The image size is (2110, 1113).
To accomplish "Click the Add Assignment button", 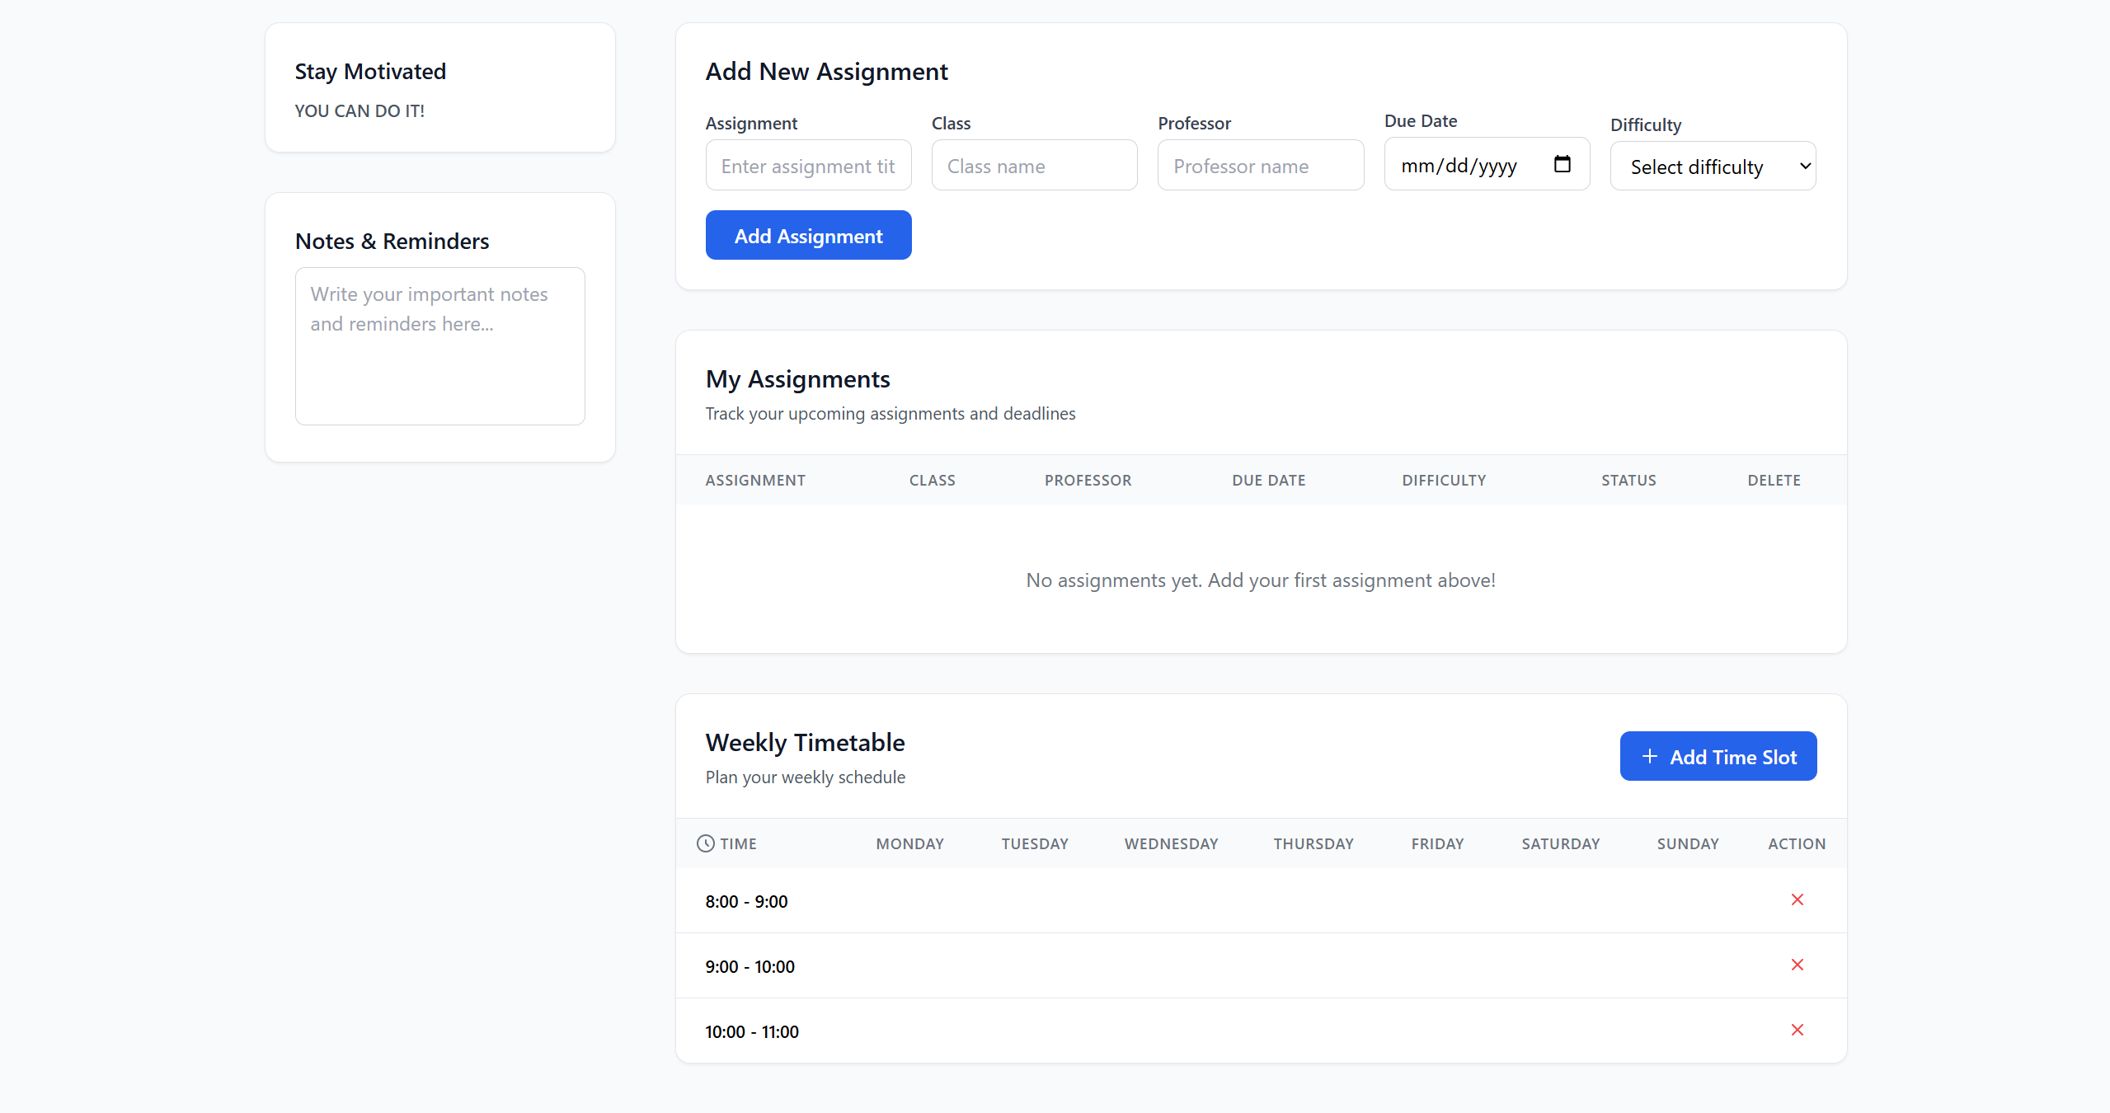I will [x=808, y=236].
